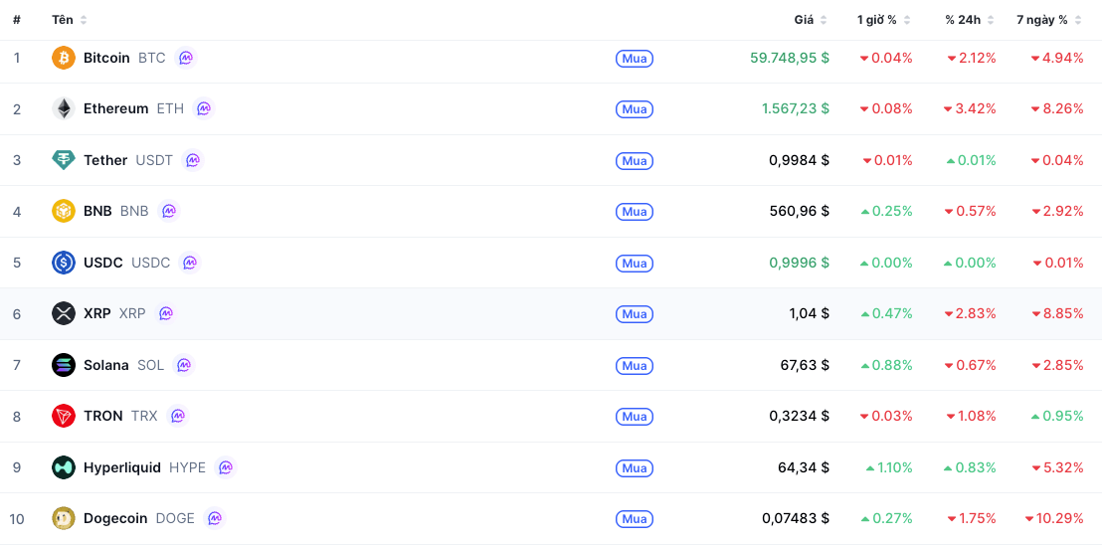
Task: Click the Mua button for Solana
Action: pos(635,365)
